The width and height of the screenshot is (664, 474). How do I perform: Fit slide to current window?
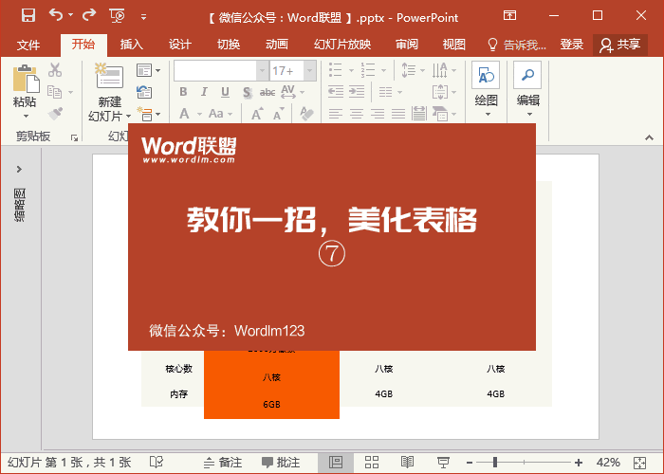tap(642, 462)
